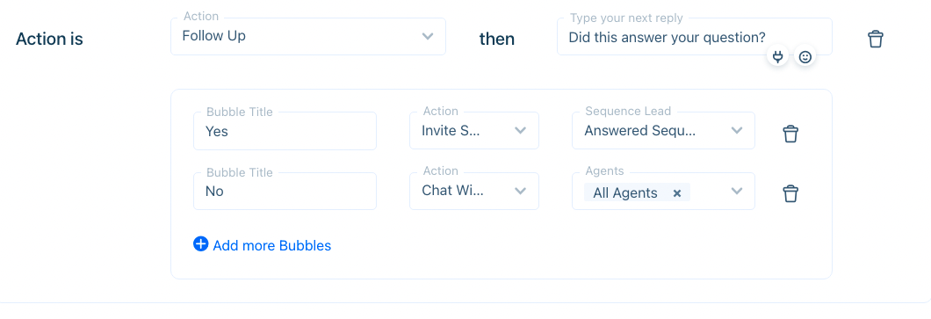This screenshot has width=931, height=319.
Task: Click the chevron arrow beside Follow Up
Action: [x=428, y=36]
